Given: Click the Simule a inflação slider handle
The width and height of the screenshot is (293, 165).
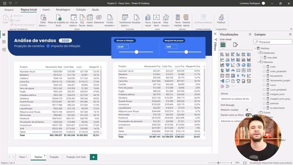Looking at the screenshot, I should pyautogui.click(x=136, y=52).
